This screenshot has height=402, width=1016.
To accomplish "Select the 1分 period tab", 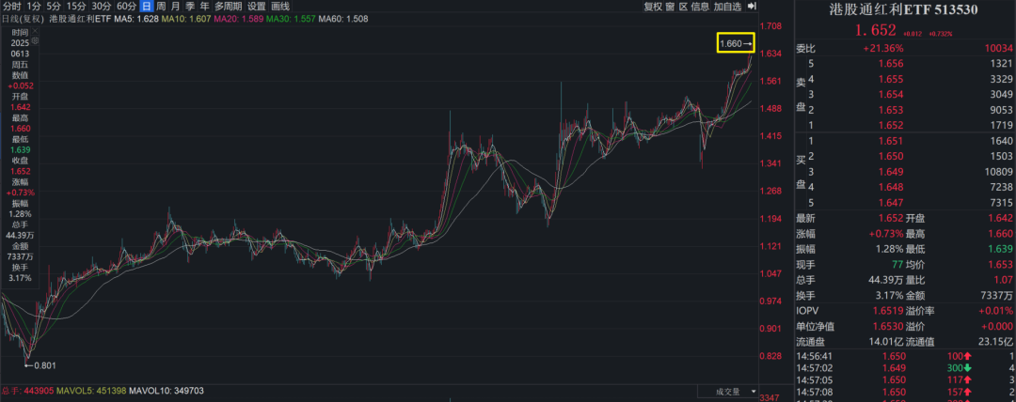I will coord(34,7).
